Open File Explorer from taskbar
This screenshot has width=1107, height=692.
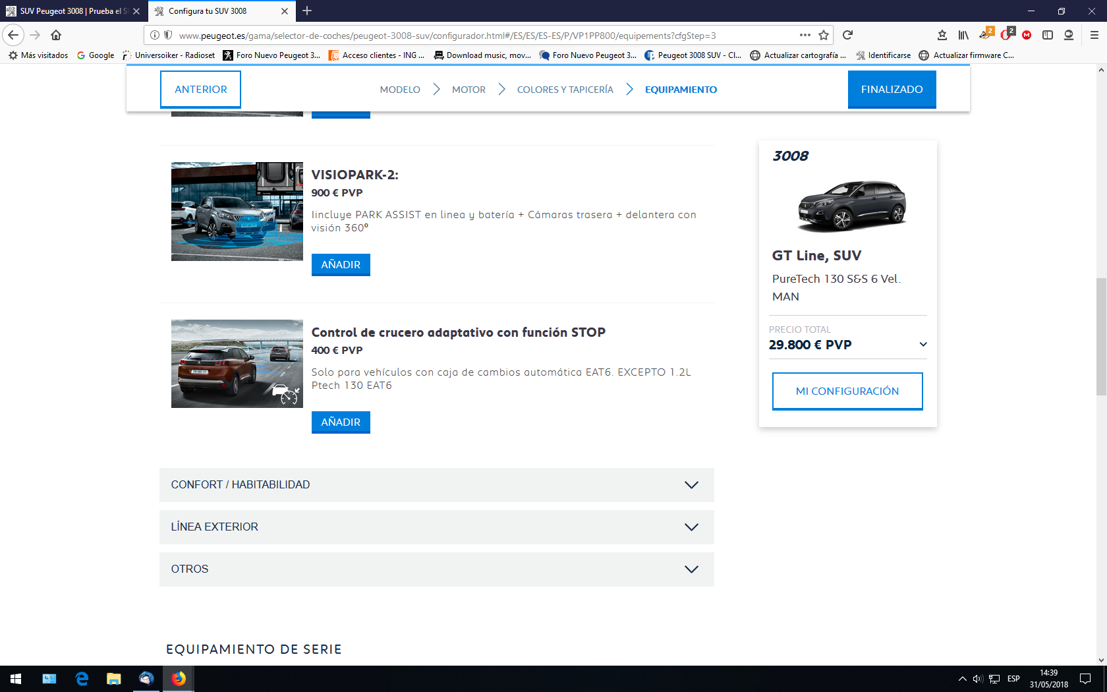114,679
